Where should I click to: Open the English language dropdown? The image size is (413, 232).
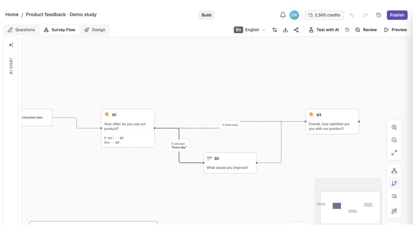(250, 30)
